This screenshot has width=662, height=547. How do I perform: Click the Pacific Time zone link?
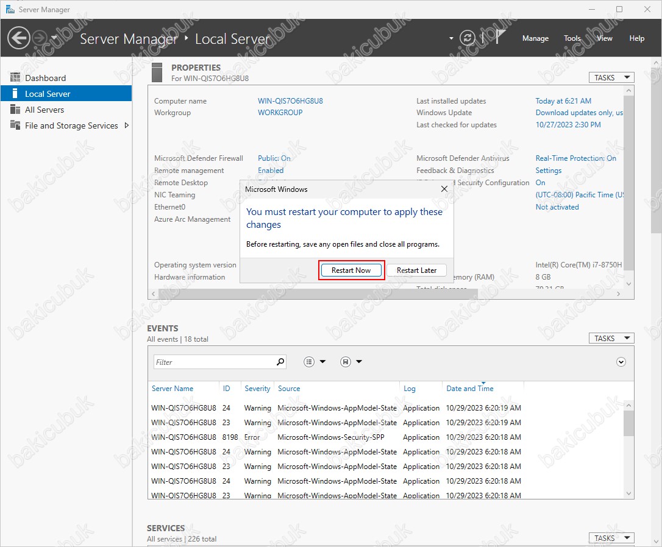pyautogui.click(x=579, y=195)
